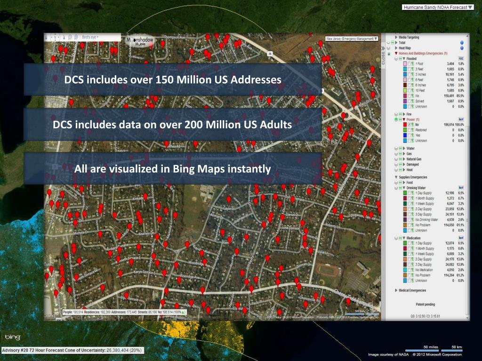Click pin icon next to No Medication
482x361 pixels.
(x=413, y=270)
